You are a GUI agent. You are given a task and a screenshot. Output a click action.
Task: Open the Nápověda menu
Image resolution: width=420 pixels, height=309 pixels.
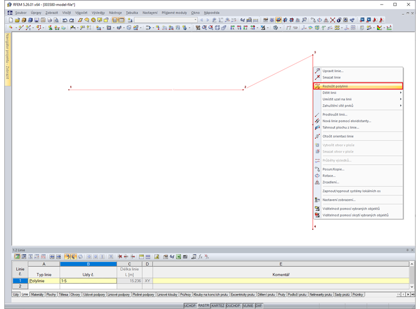212,13
